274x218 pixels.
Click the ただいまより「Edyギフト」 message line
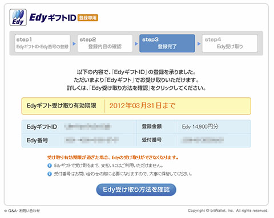pyautogui.click(x=136, y=80)
